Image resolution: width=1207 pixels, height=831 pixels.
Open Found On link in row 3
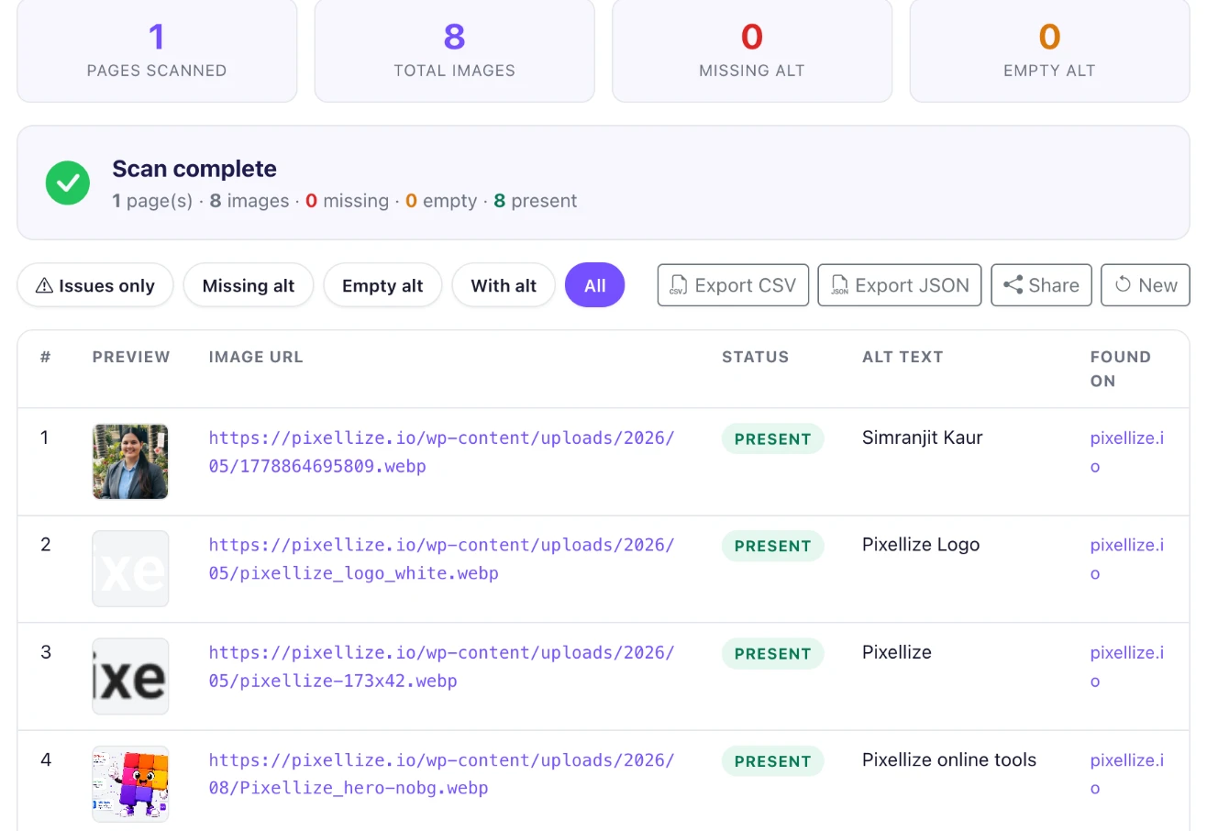point(1127,667)
